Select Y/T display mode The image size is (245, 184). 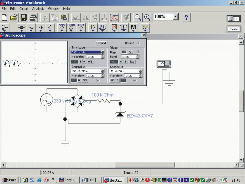pos(74,62)
